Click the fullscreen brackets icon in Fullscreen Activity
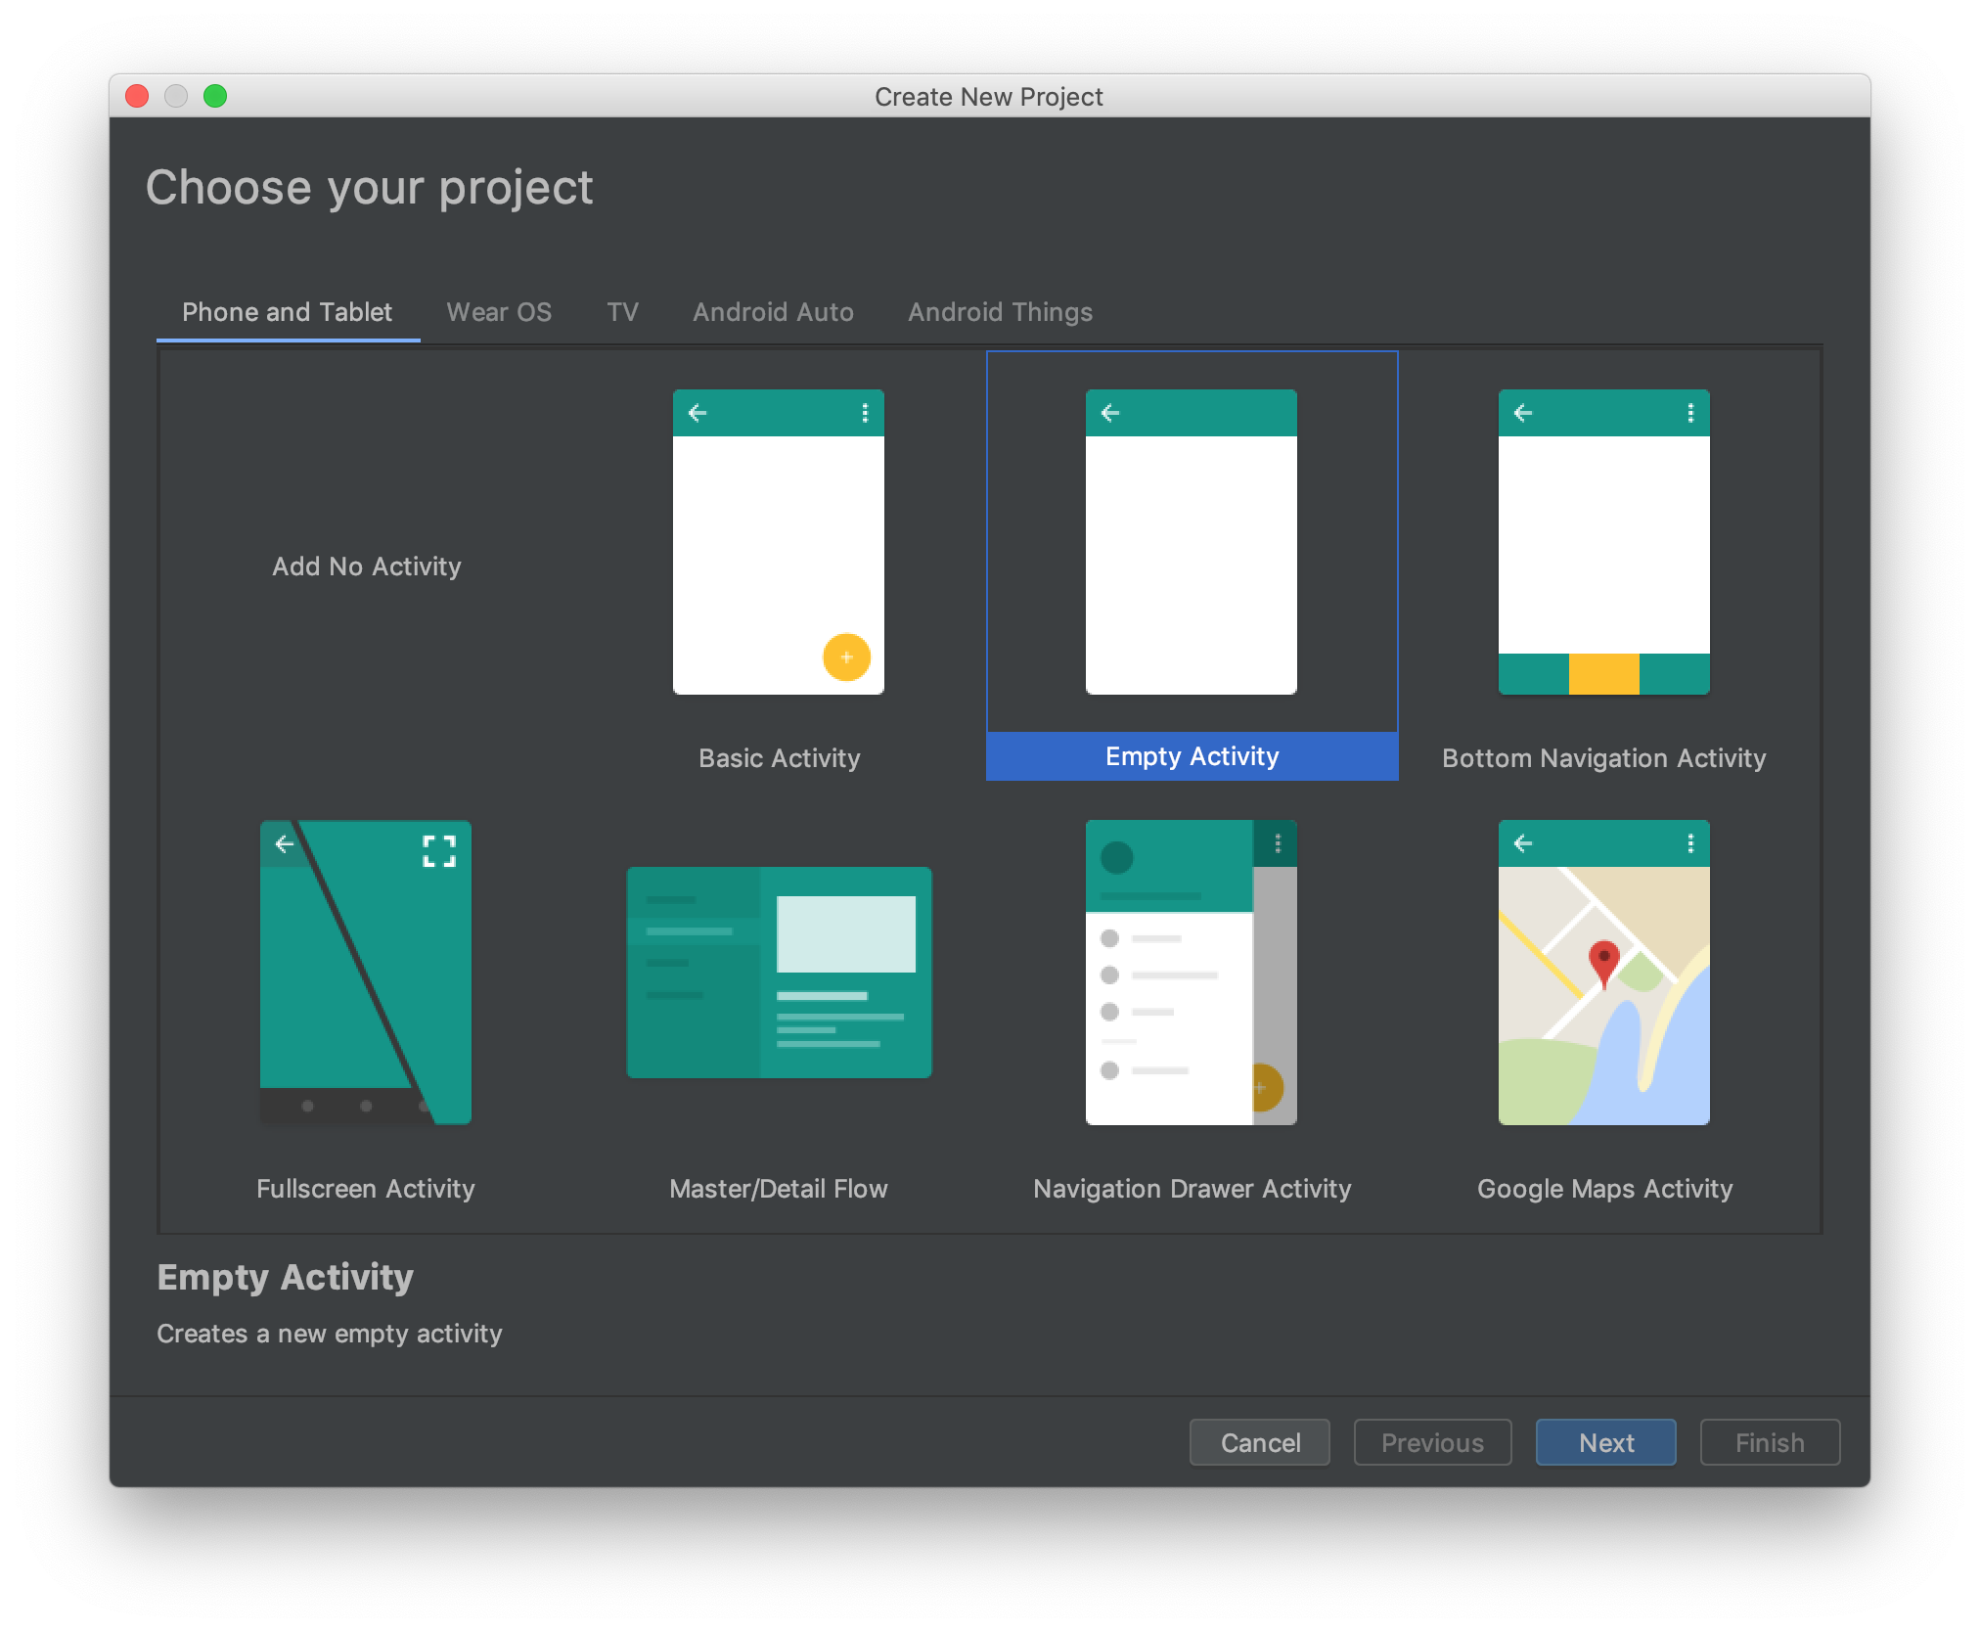This screenshot has width=1980, height=1632. 439,851
